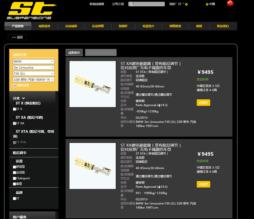Click 详情页 for the -950kg product

(x=203, y=102)
